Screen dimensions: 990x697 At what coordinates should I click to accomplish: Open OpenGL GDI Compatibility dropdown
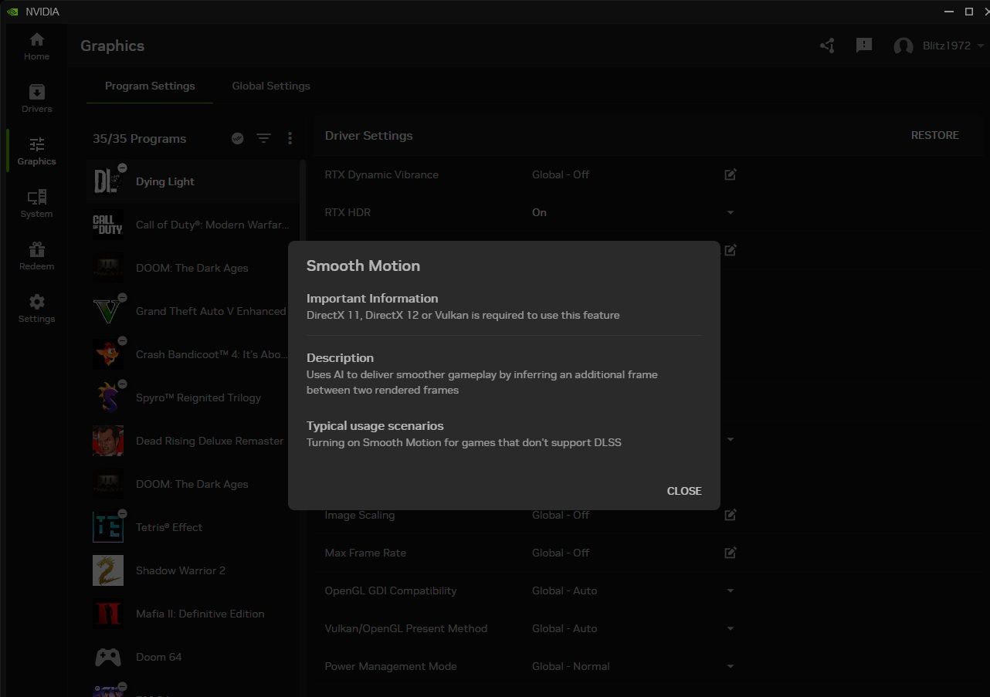click(x=730, y=590)
